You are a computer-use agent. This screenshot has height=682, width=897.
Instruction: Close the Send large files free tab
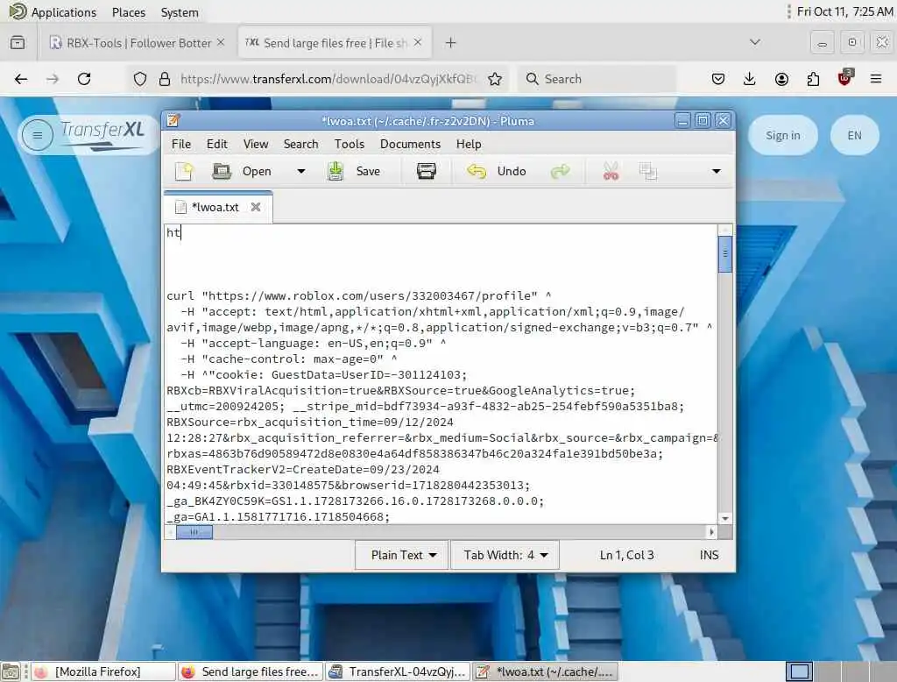[x=418, y=42]
